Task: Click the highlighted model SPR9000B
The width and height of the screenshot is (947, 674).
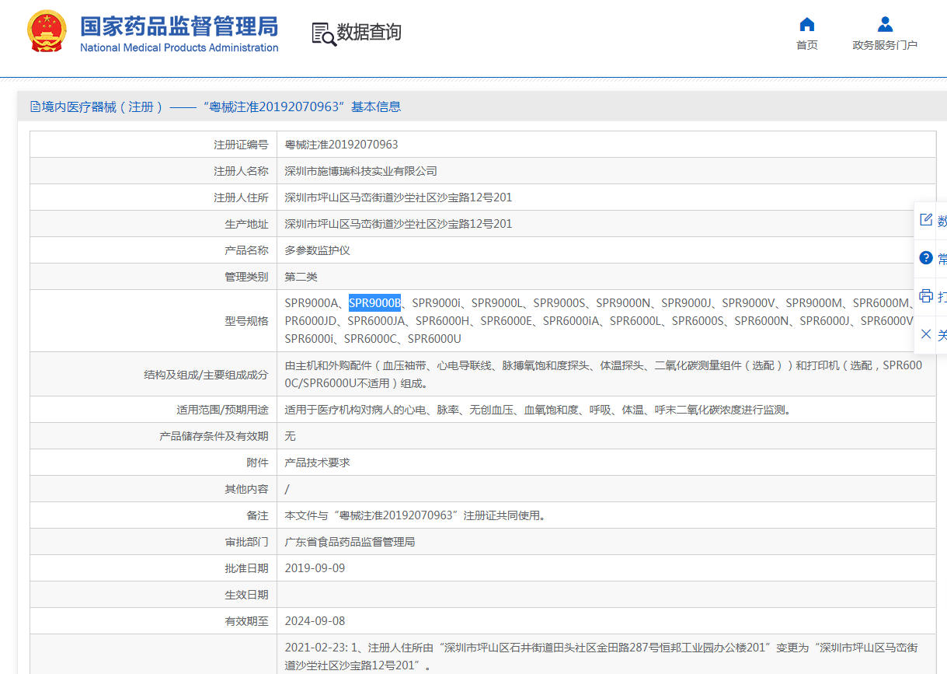Action: [375, 303]
